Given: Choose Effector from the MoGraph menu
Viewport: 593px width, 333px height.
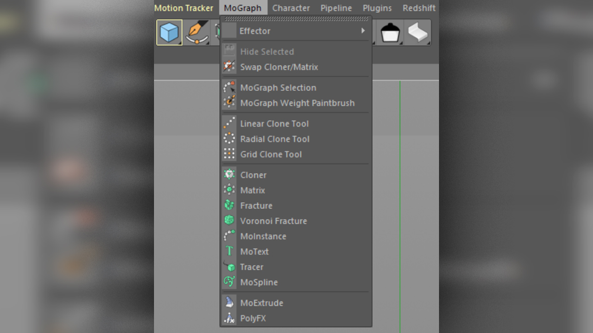Looking at the screenshot, I should pyautogui.click(x=296, y=31).
